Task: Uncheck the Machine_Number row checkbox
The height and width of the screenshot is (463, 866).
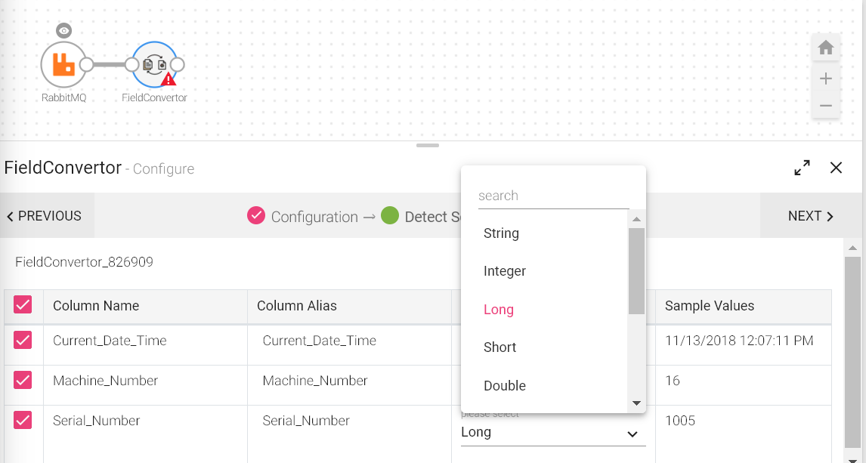Action: 23,381
